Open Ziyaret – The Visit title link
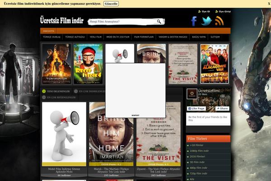Image resolution: width=271 pixels, height=181 pixels. tap(159, 170)
